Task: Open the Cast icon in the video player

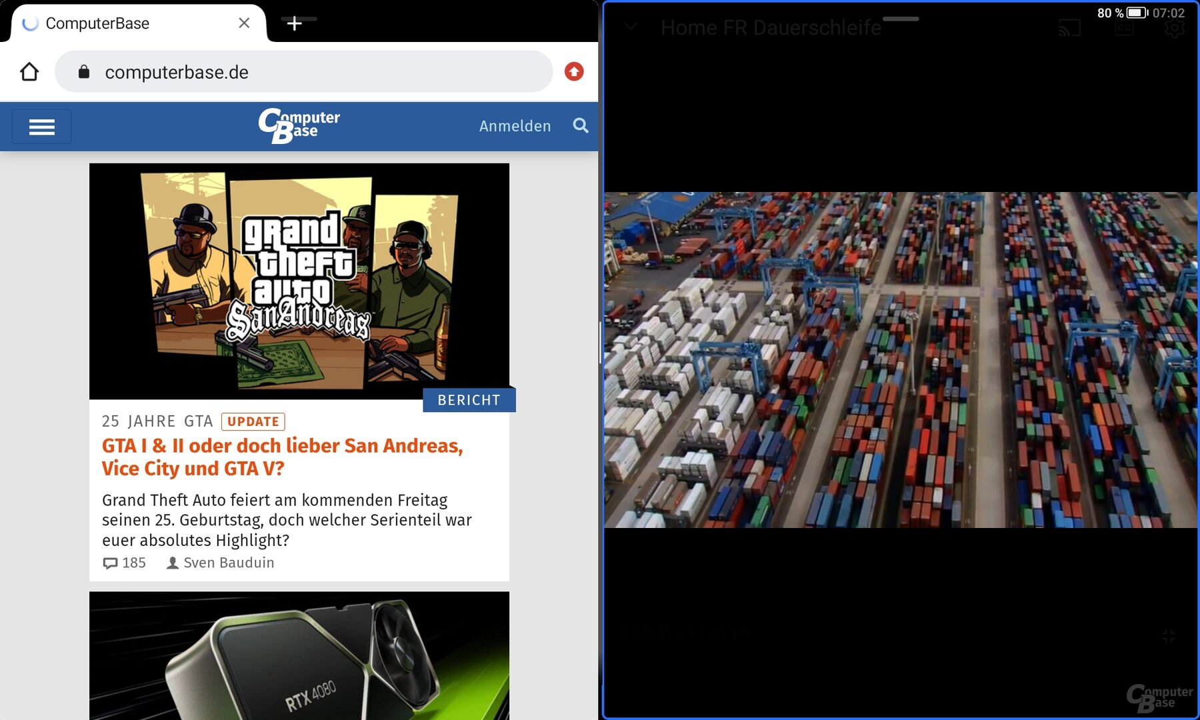Action: tap(1069, 28)
